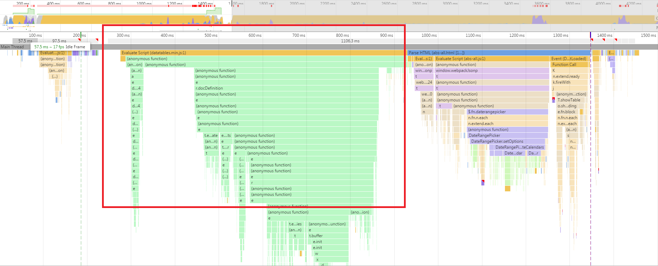Click the n.ex...each bar
The height and width of the screenshot is (266, 658).
[x=567, y=124]
